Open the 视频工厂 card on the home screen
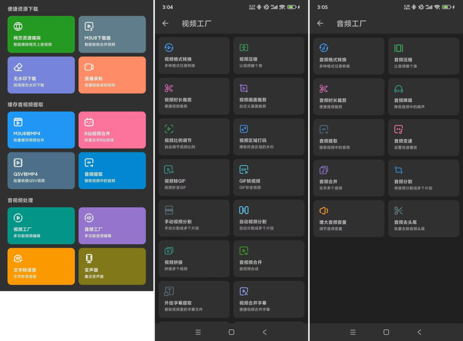Screen dimensions: 463x341 [41, 226]
